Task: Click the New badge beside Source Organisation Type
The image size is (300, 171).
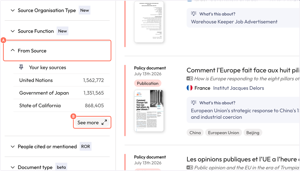Action: click(x=84, y=10)
